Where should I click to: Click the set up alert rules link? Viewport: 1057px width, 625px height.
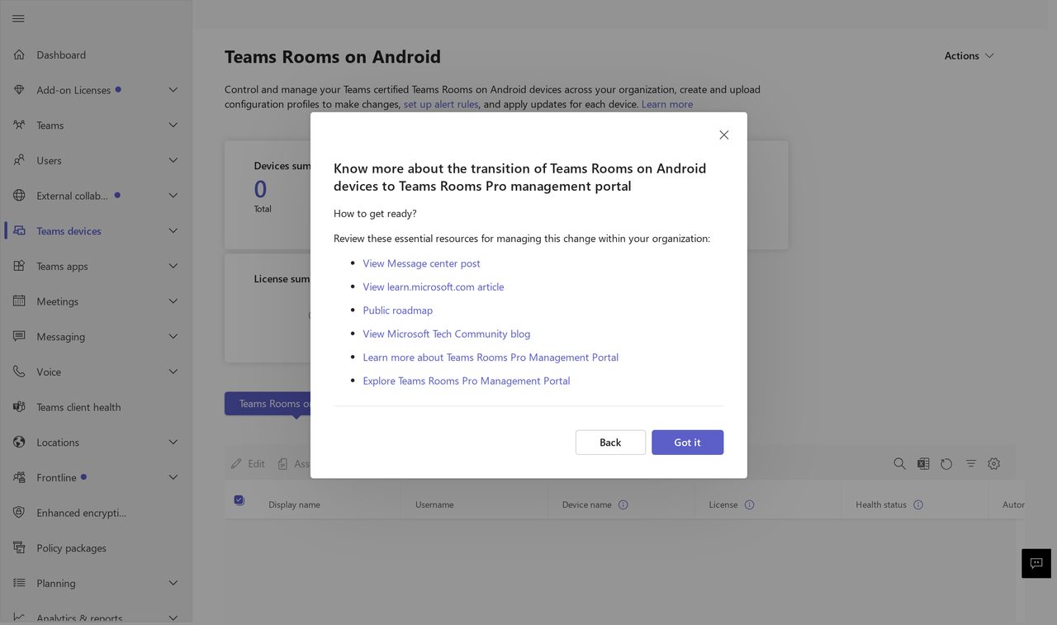(441, 104)
